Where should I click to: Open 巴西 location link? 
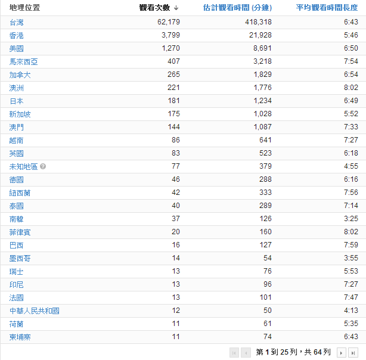[x=16, y=245]
